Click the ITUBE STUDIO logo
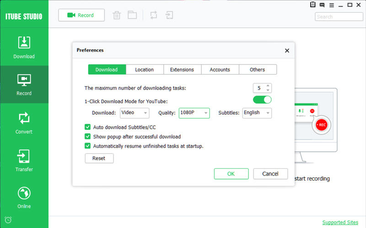 point(24,16)
